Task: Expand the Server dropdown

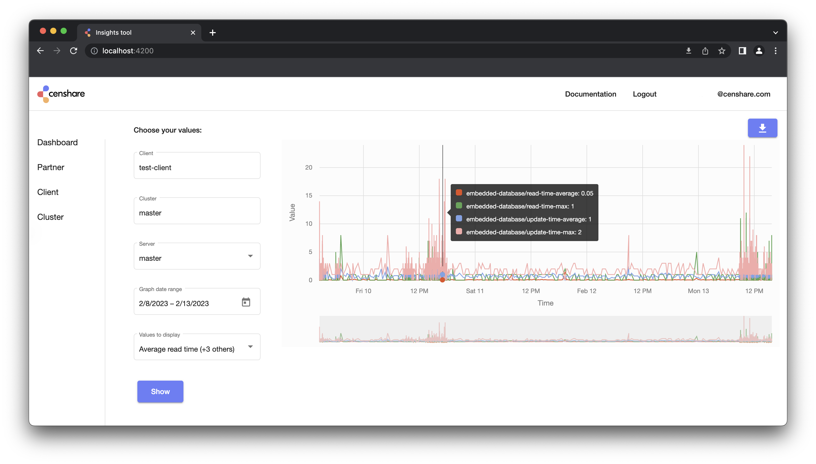Action: click(x=250, y=256)
